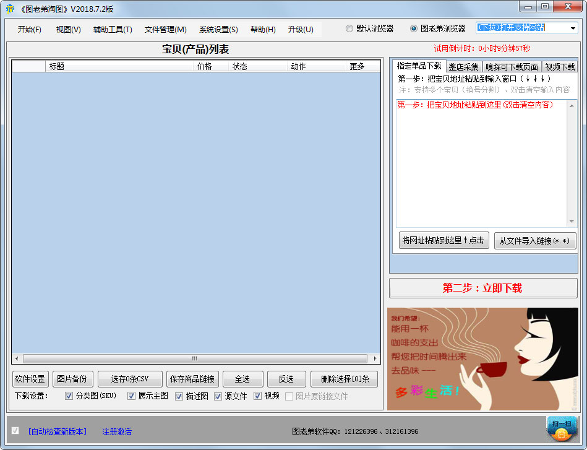
Task: Open the 帮助(H) menu
Action: pos(263,29)
